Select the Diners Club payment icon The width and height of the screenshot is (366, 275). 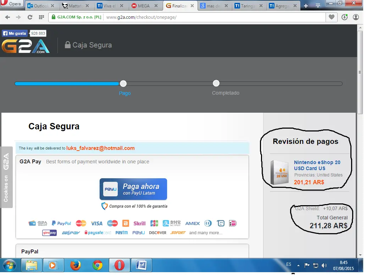point(208,224)
